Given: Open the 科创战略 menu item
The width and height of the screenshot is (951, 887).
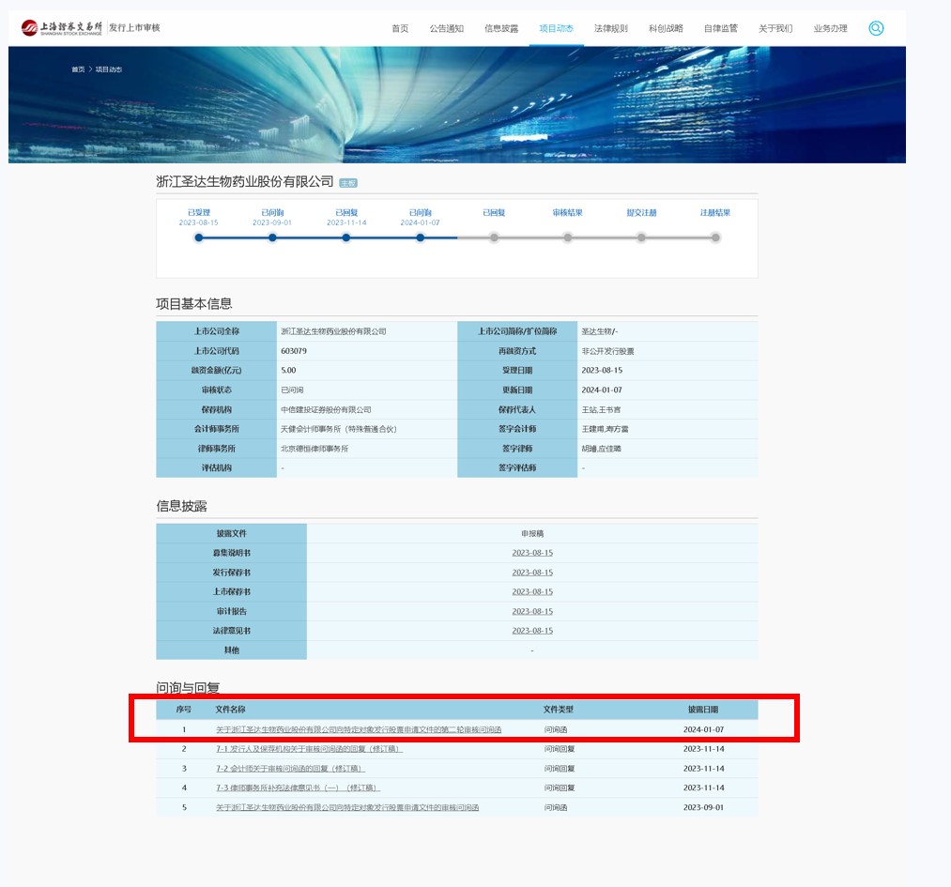Looking at the screenshot, I should (666, 28).
